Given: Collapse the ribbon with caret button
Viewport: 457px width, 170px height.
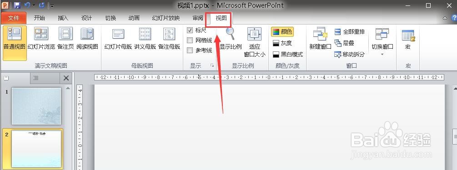Looking at the screenshot, I should click(x=445, y=18).
